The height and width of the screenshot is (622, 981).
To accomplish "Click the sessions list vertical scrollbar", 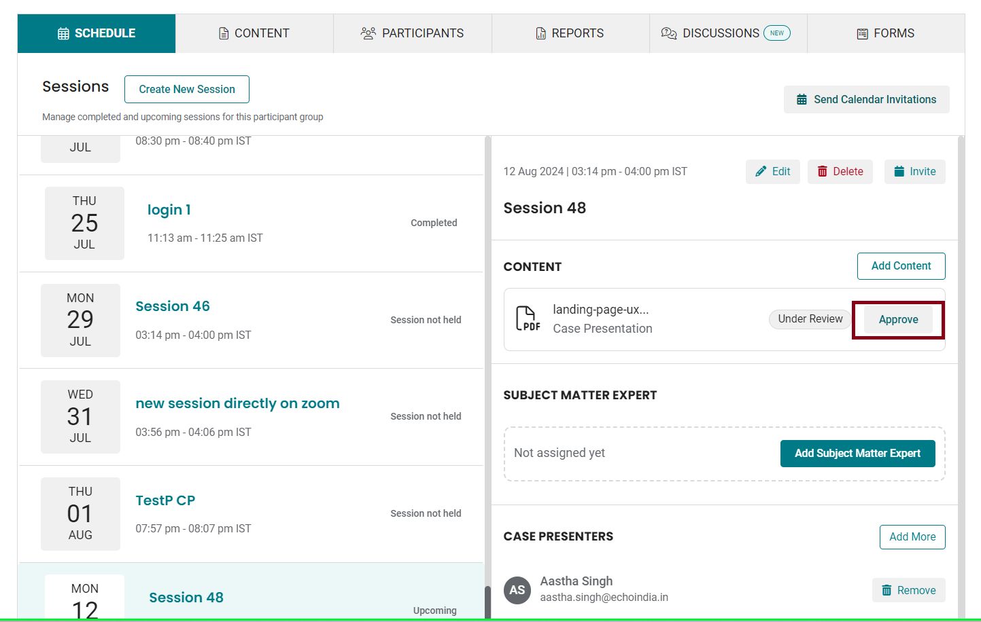I will click(x=487, y=377).
